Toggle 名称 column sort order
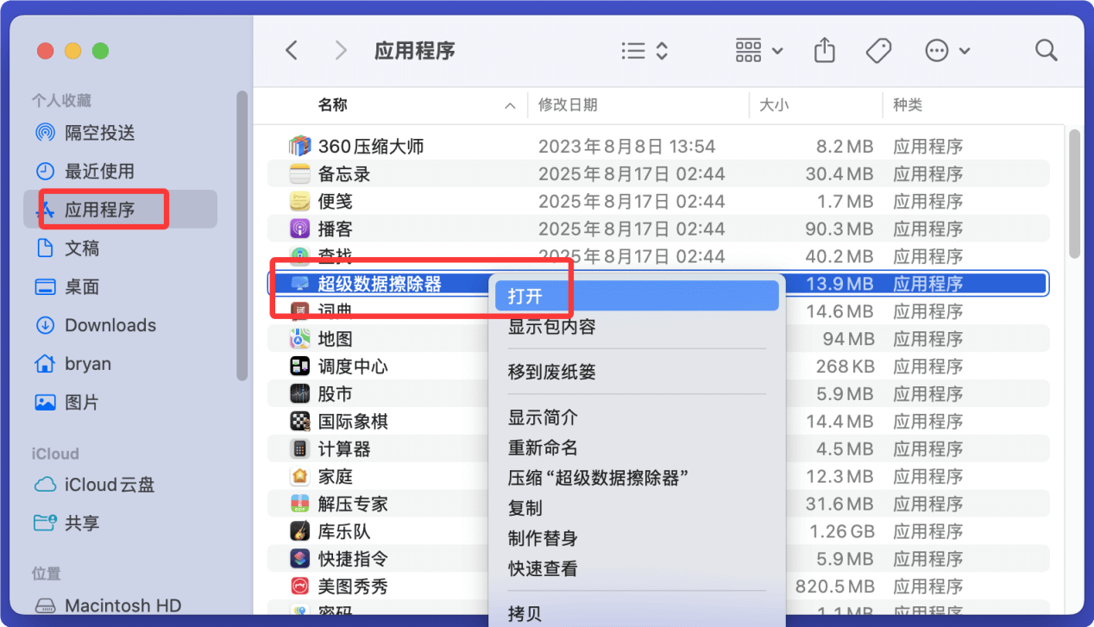Viewport: 1094px width, 627px height. 333,104
